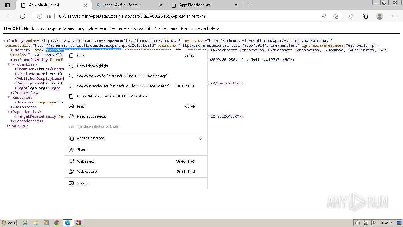Screen dimensions: 403x227
Task: Open Chrome from taskbar
Action: click(57, 223)
